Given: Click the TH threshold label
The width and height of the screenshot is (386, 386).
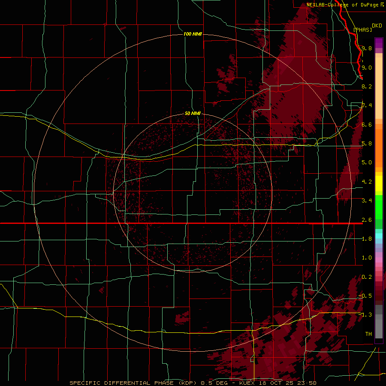Looking at the screenshot, I should tap(368, 334).
